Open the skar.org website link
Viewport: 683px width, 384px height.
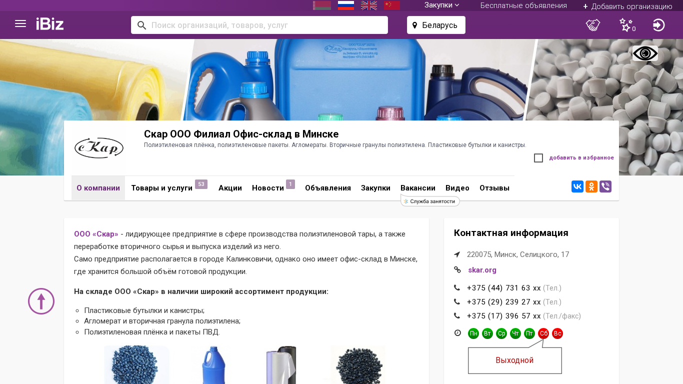482,270
